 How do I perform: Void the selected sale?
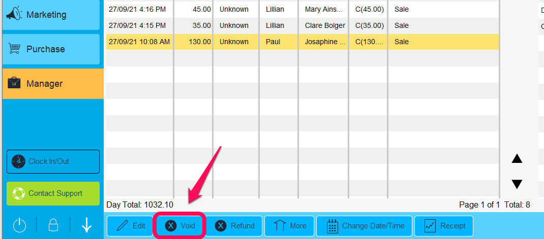tap(179, 226)
